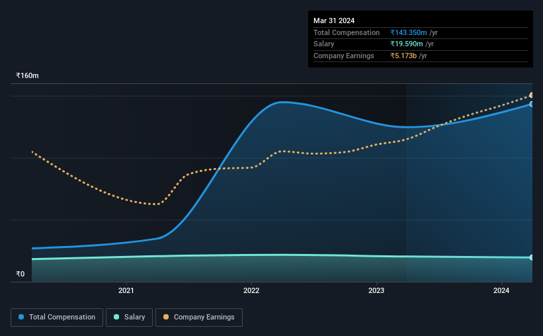The image size is (543, 336).
Task: Click the orange Company Earnings legend dot
Action: pyautogui.click(x=166, y=317)
